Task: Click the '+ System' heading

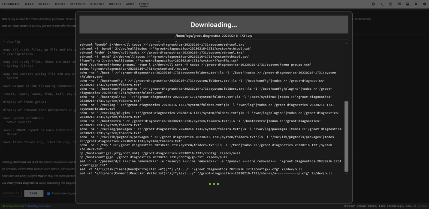Action: click(10, 78)
